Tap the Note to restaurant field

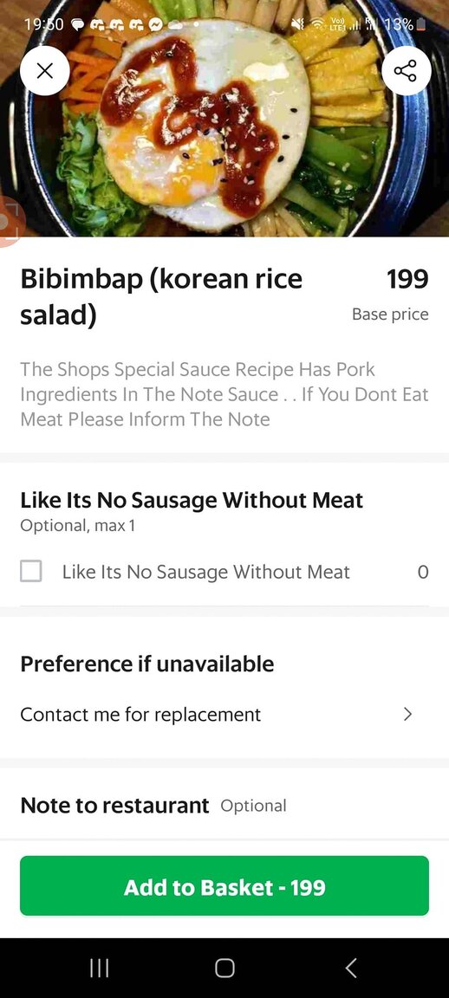tap(224, 806)
